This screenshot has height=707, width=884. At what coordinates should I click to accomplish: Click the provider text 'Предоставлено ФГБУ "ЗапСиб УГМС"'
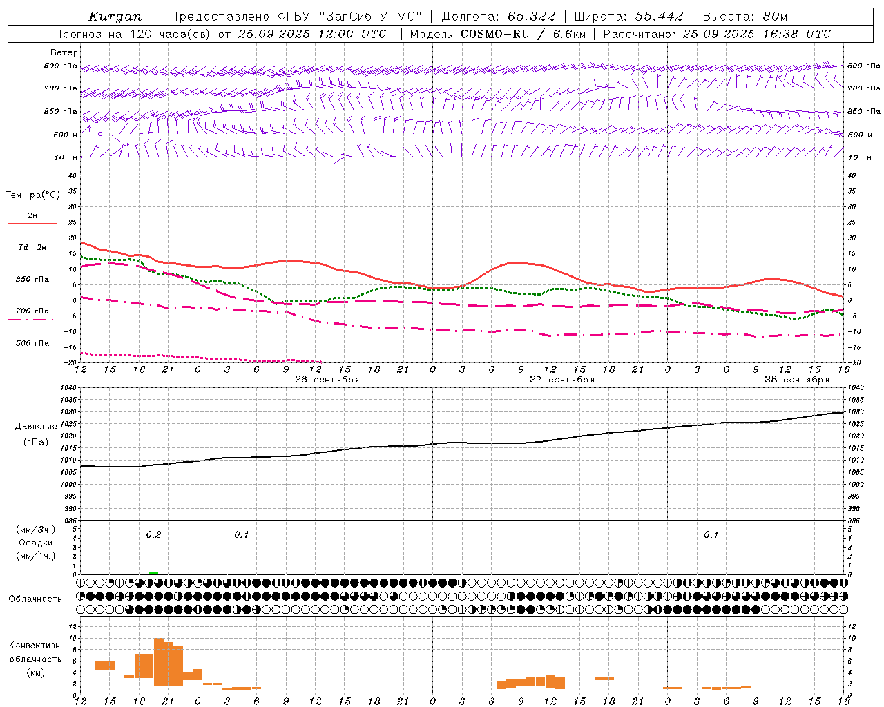pos(296,17)
